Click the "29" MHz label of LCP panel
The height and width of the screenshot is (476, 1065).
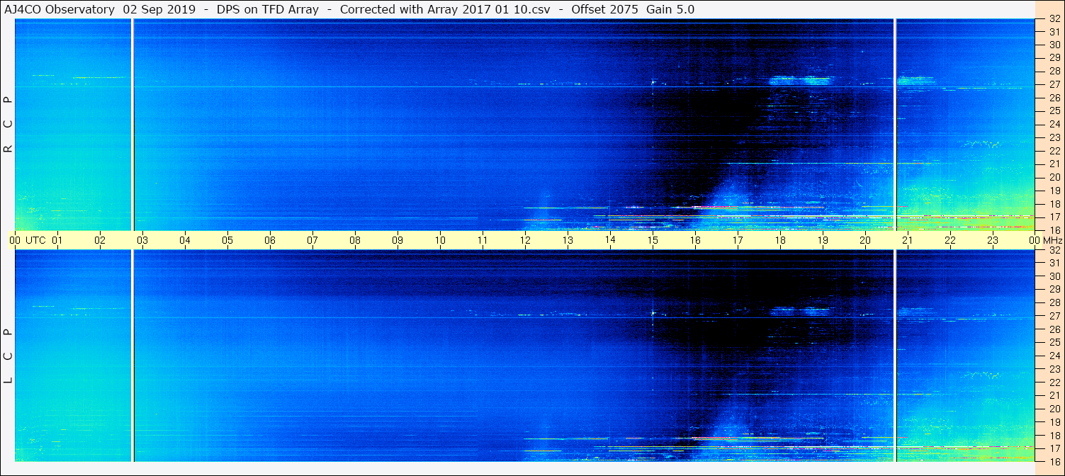pyautogui.click(x=1054, y=290)
